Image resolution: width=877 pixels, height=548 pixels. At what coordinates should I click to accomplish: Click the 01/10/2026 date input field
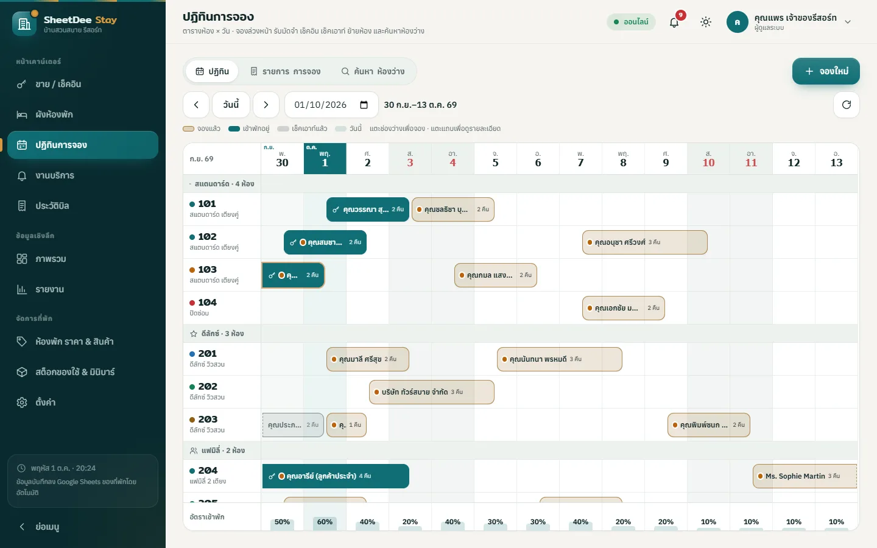pyautogui.click(x=331, y=105)
